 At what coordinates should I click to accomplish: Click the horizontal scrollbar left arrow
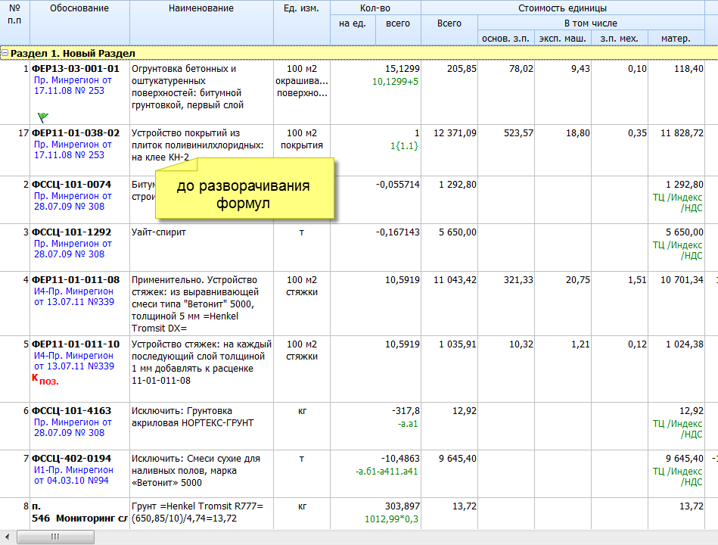click(x=6, y=537)
